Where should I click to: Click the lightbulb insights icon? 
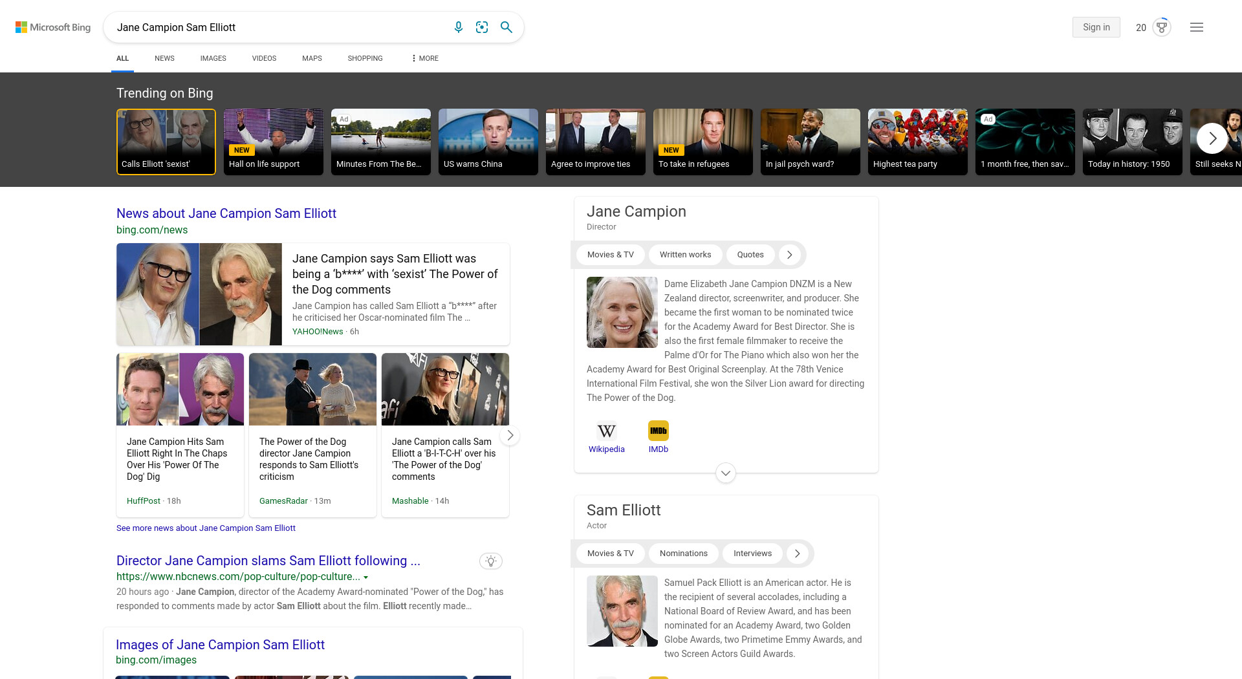(491, 561)
